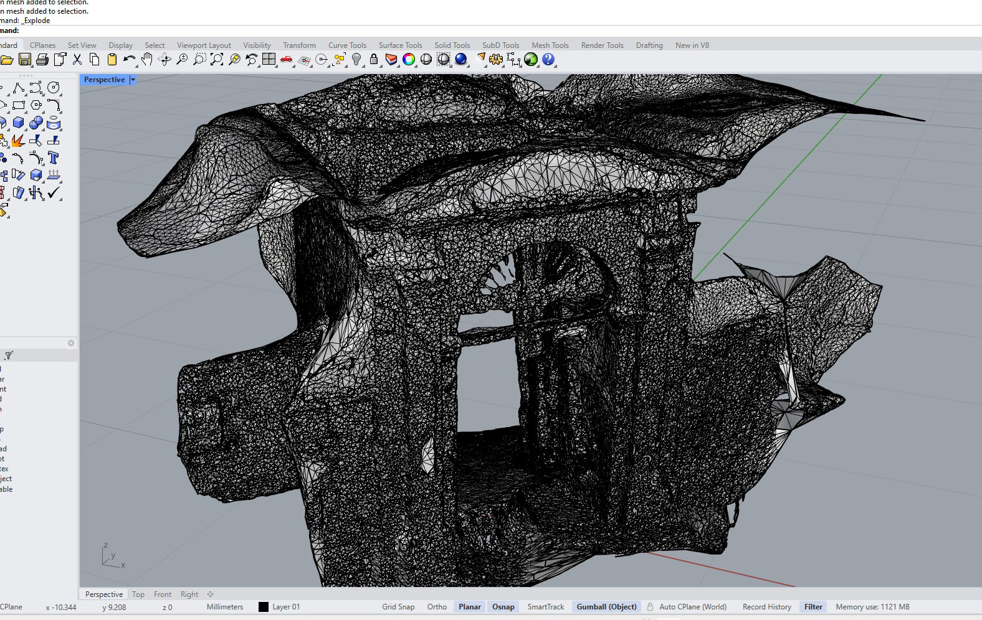Click the Save file icon
This screenshot has height=620, width=982.
[25, 60]
